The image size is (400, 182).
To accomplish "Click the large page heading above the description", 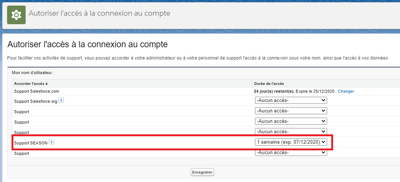I will point(87,45).
